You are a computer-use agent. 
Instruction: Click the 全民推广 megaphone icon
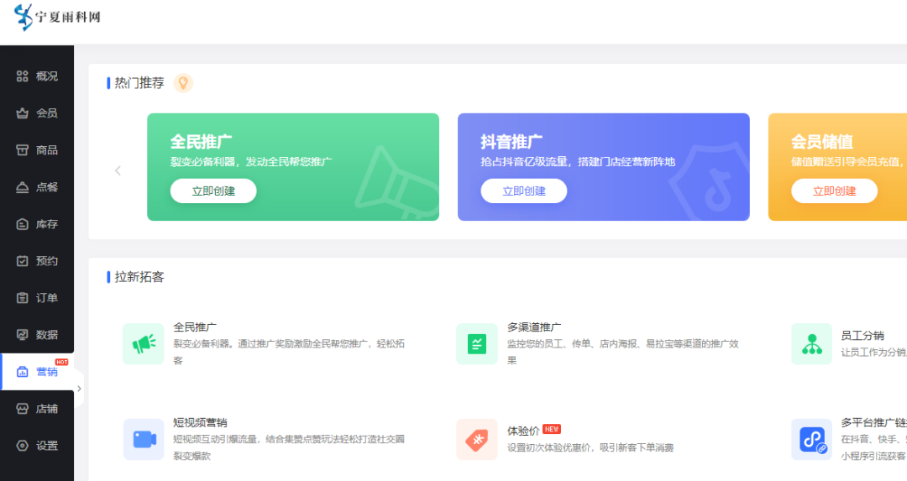pyautogui.click(x=144, y=344)
